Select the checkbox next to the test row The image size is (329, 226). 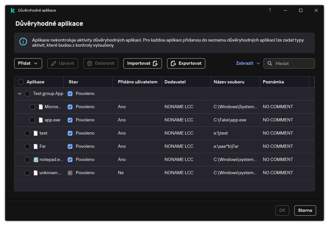tap(27, 133)
